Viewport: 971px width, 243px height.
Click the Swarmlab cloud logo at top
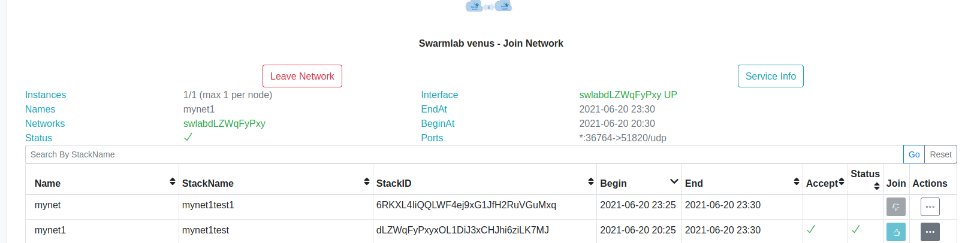[x=489, y=6]
